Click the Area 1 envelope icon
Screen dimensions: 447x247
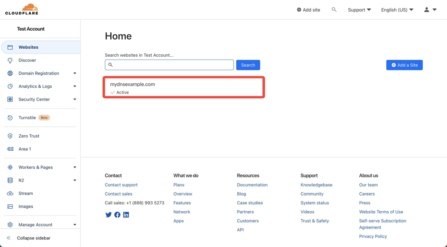10,149
